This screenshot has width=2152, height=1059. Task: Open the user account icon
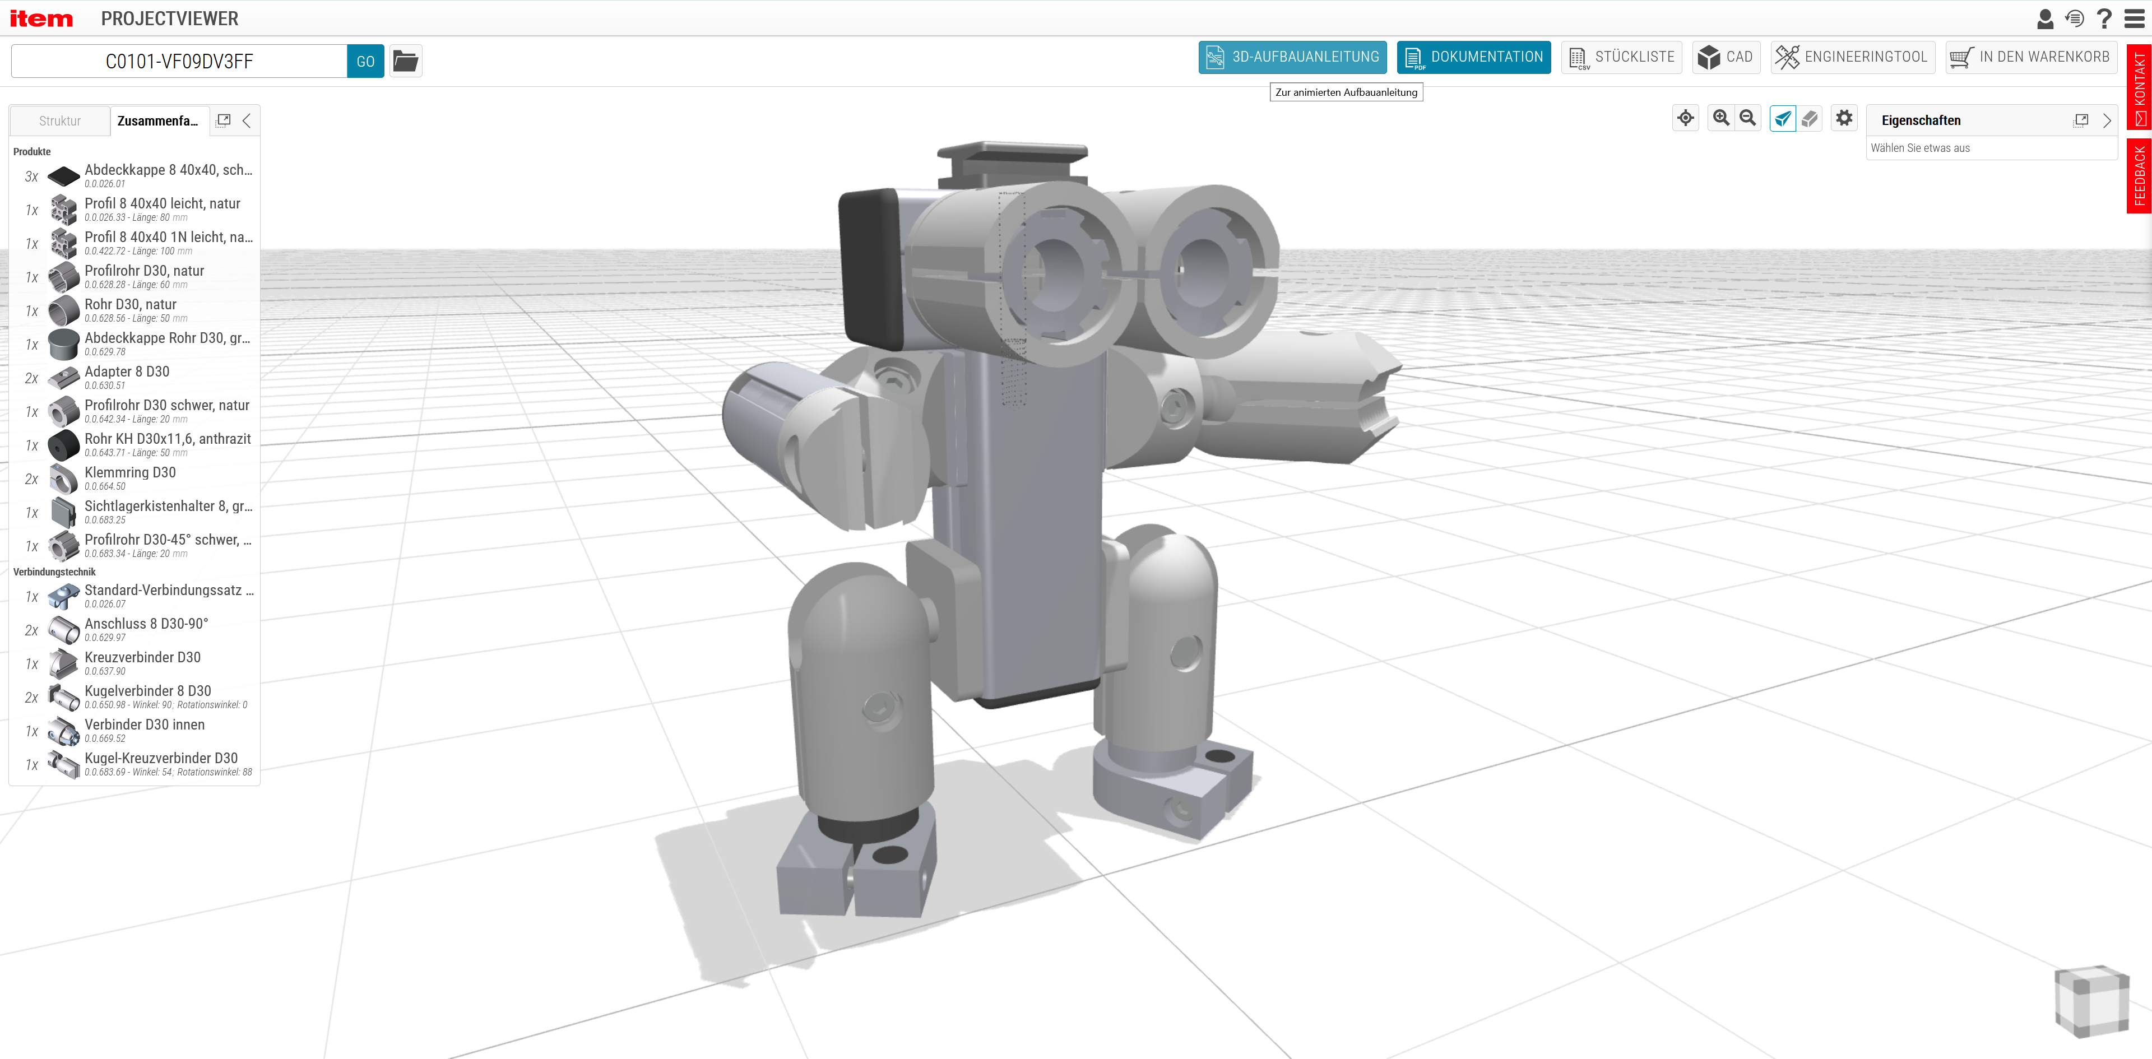(x=2044, y=18)
